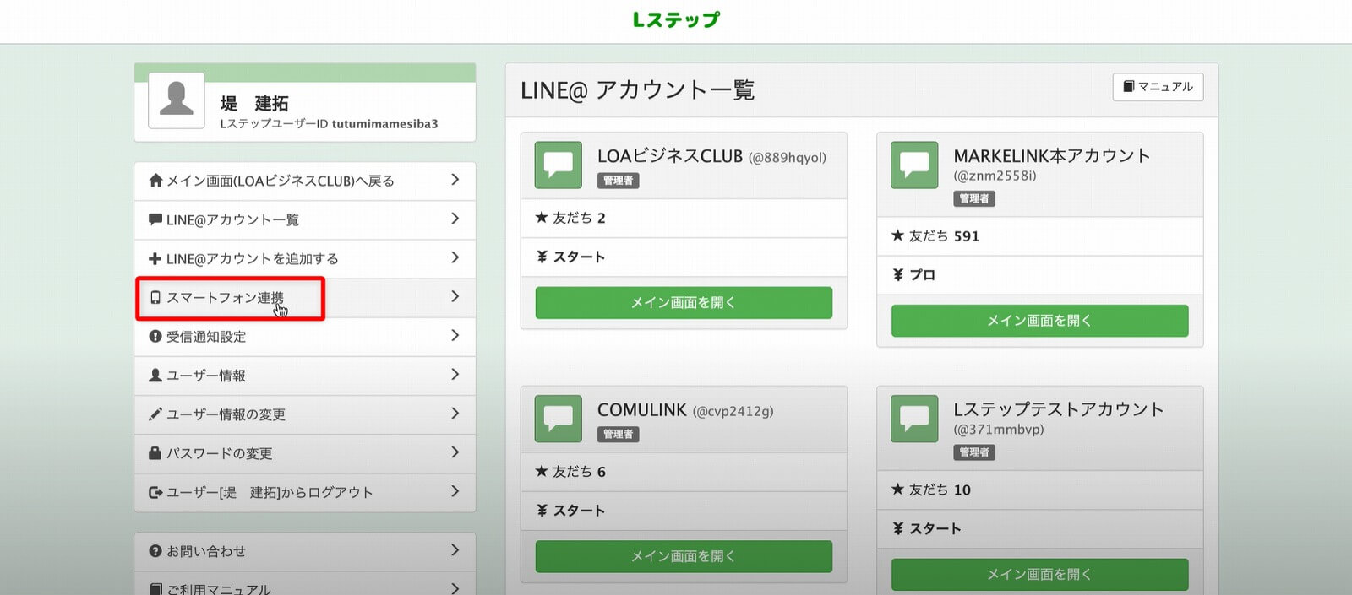
Task: Click the 管理者 badge under COMULINK
Action: (619, 435)
